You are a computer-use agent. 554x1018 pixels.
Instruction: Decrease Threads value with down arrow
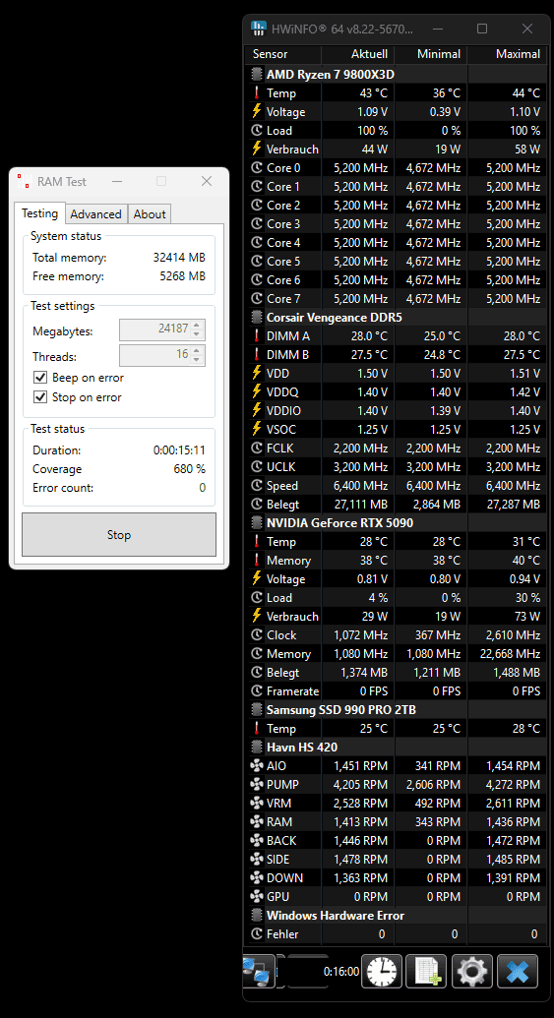coord(197,360)
